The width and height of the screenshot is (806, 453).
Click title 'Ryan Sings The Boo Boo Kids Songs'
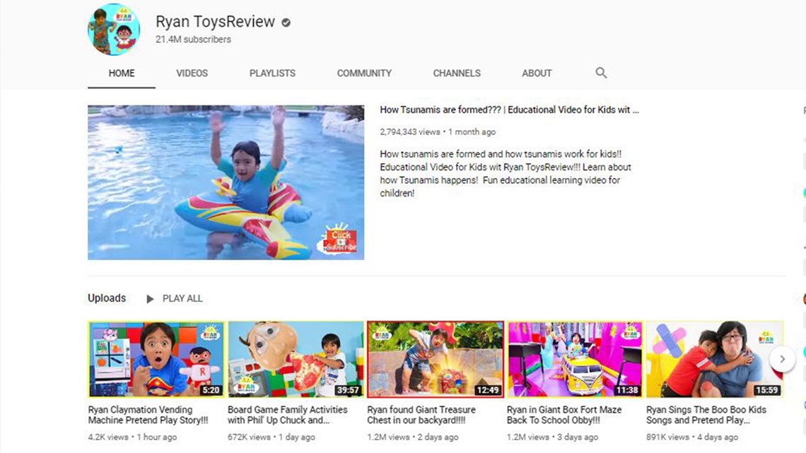[706, 415]
